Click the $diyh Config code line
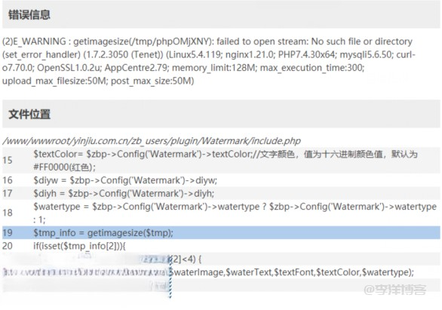Screen dimensions: 442x310 tap(124, 193)
